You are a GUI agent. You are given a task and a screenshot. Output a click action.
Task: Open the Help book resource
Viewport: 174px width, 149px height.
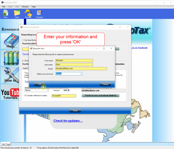click(10, 41)
